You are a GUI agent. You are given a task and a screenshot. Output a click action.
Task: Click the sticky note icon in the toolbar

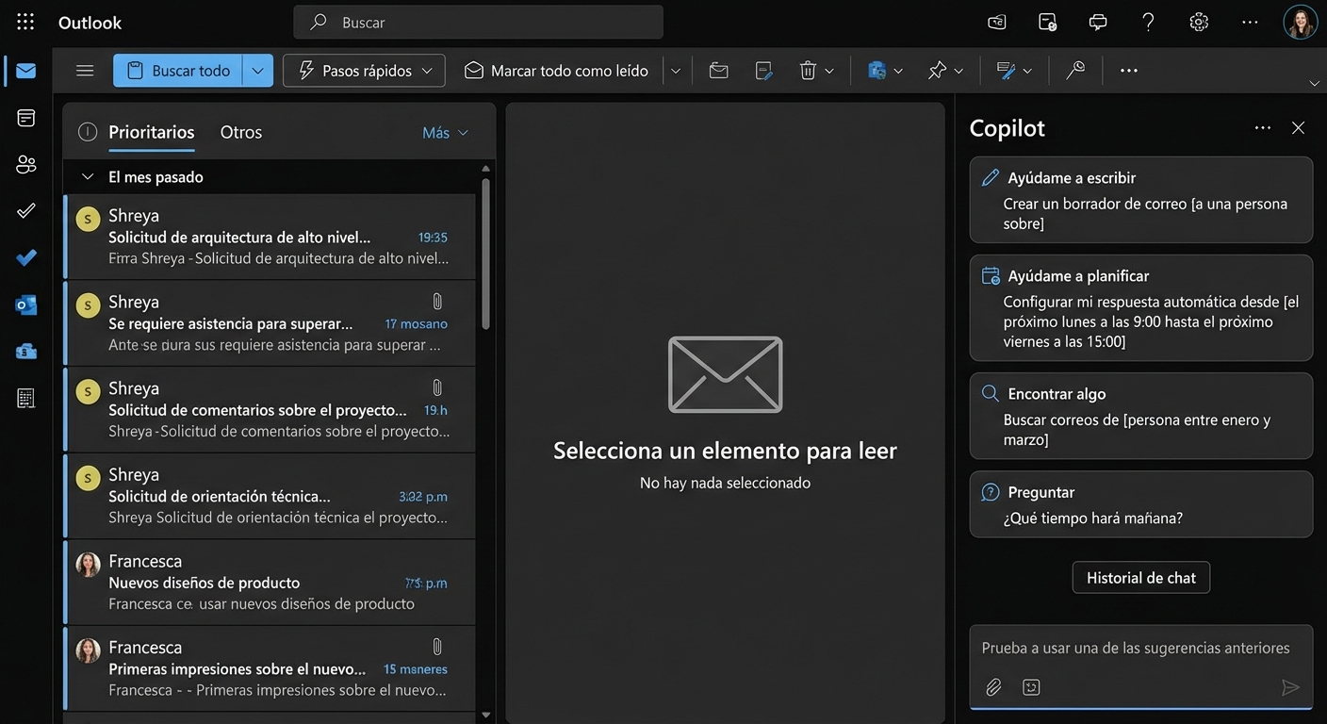[762, 70]
